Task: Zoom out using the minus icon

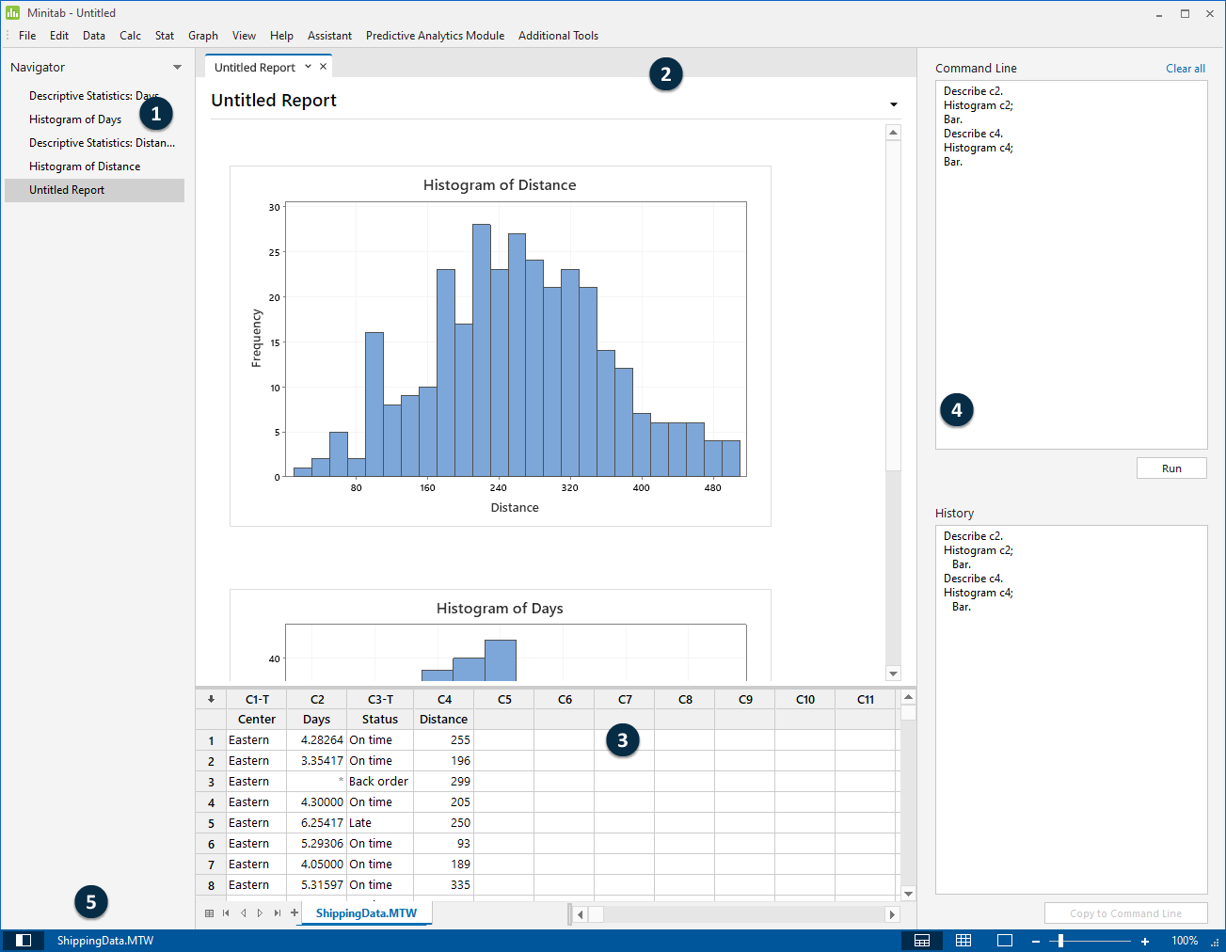Action: click(1036, 940)
